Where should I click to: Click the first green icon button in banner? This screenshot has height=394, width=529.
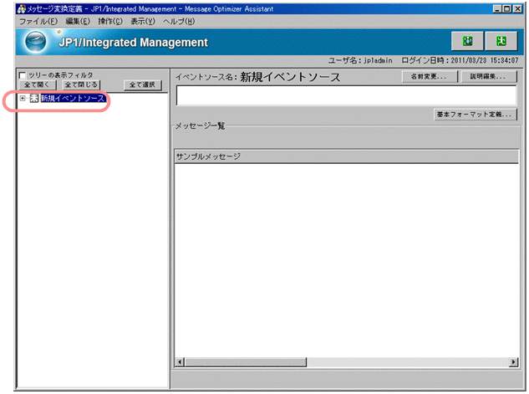(x=467, y=41)
